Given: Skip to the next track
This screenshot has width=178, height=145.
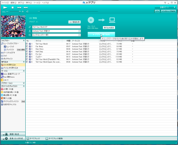Looking at the screenshot, I should pos(26,8).
